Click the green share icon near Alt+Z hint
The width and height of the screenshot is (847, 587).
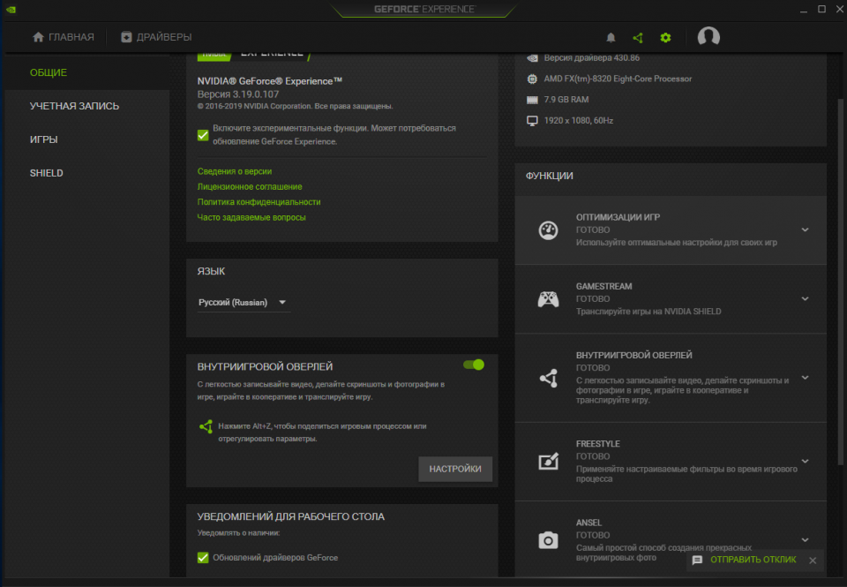(x=206, y=427)
